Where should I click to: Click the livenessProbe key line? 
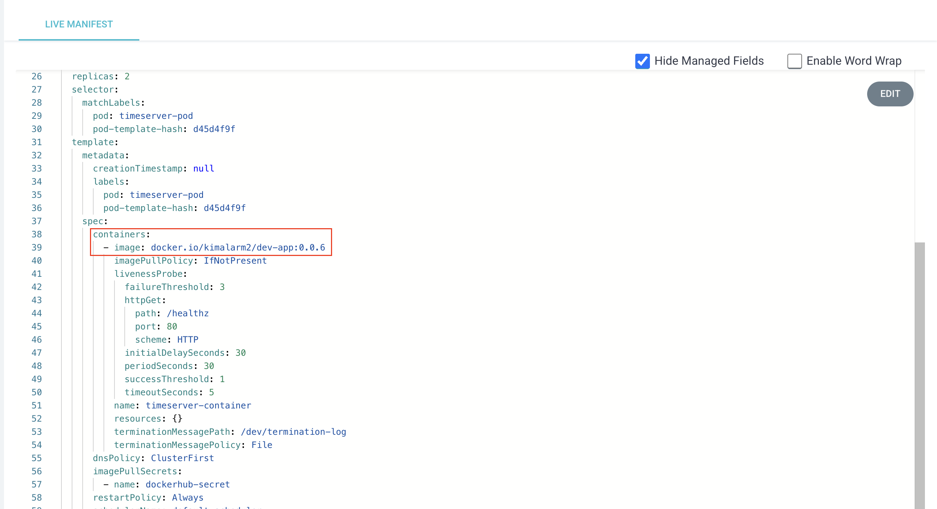pos(150,274)
